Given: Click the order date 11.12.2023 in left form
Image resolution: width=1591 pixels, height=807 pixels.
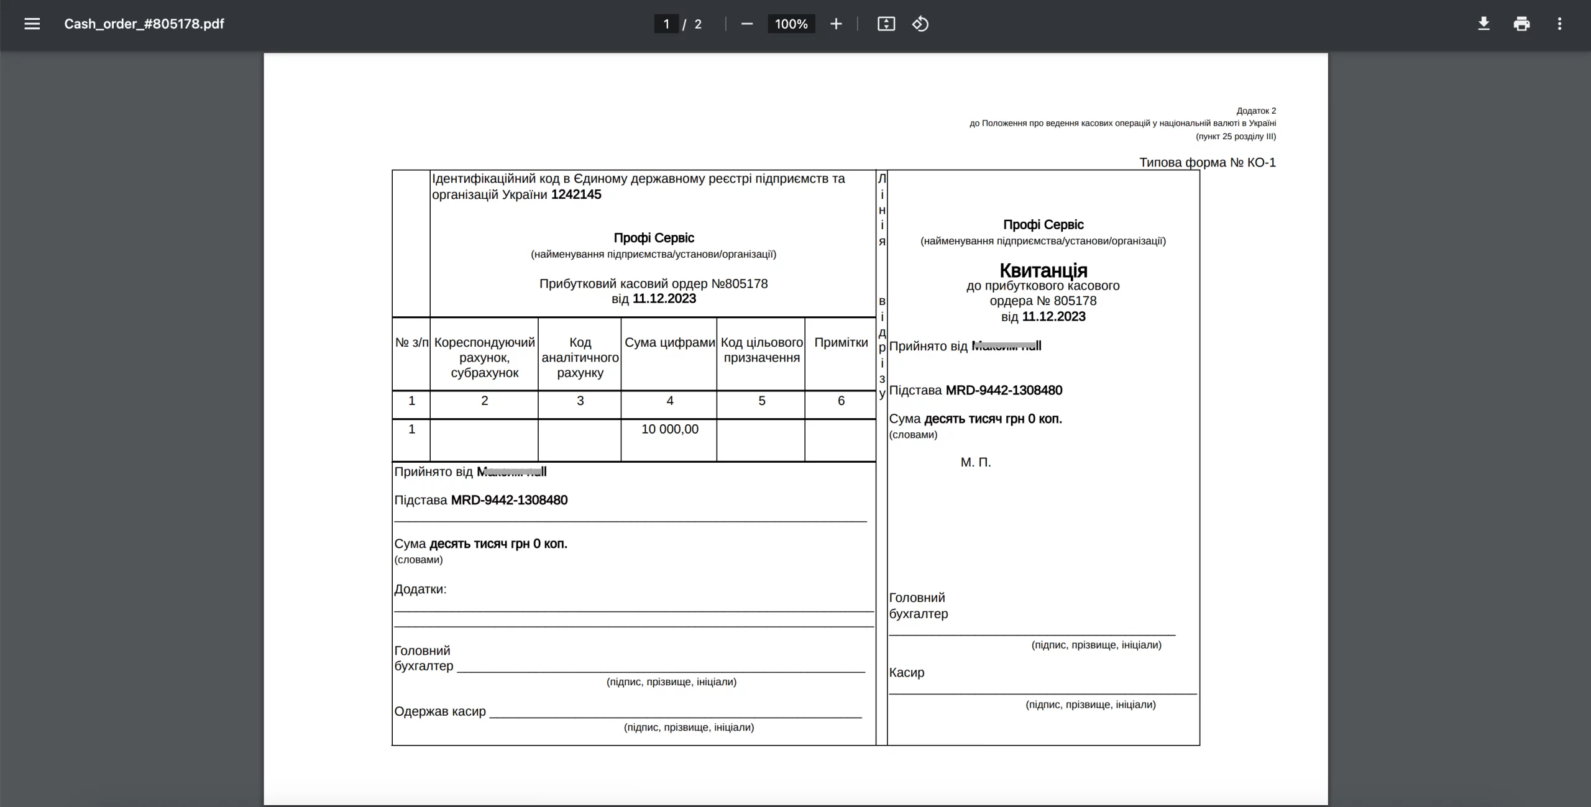Looking at the screenshot, I should click(664, 299).
